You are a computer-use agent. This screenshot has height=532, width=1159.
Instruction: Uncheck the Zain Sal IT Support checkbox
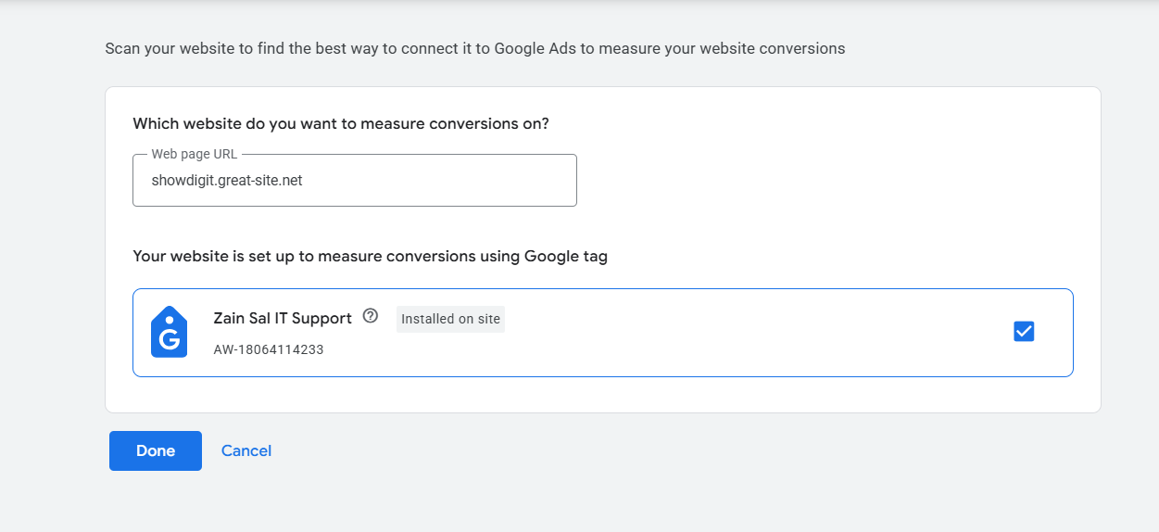coord(1024,332)
